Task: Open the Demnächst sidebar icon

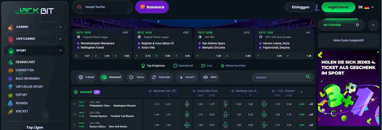Action: tap(10, 62)
